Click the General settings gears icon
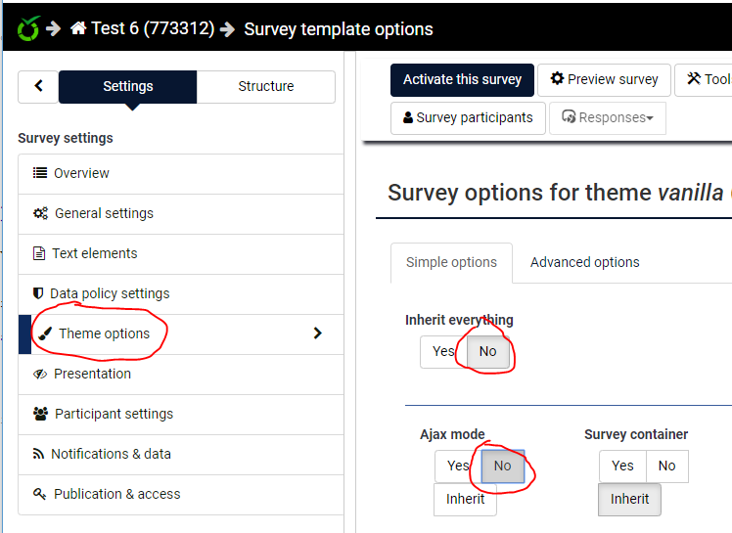This screenshot has width=732, height=533. pyautogui.click(x=40, y=213)
